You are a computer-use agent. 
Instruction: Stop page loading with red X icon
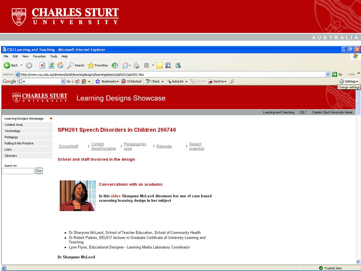pos(42,65)
